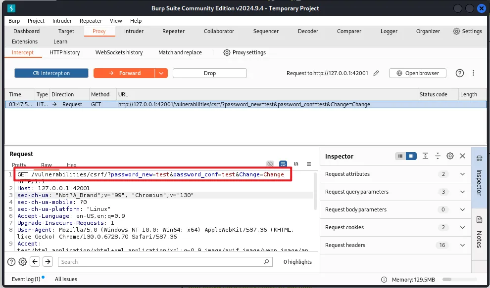The height and width of the screenshot is (288, 490).
Task: Open the Project menu
Action: click(x=36, y=21)
